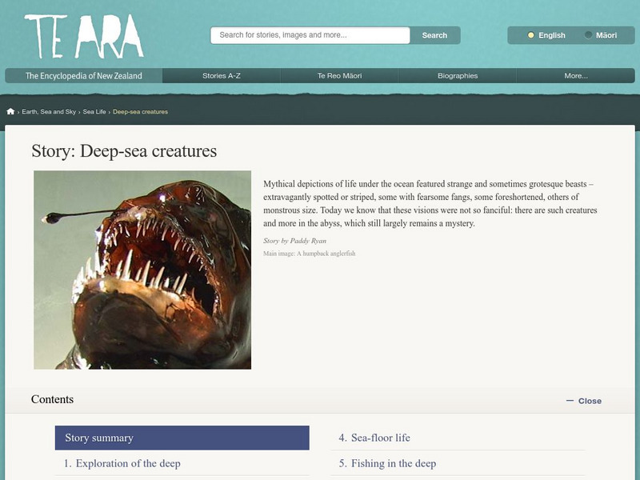Click Deep-sea creatures breadcrumb

(140, 111)
